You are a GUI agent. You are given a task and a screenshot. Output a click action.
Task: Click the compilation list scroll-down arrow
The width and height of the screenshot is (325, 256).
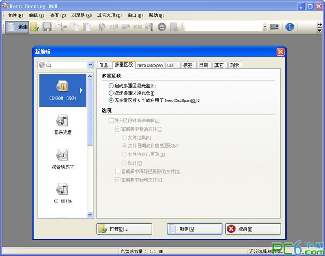90,215
